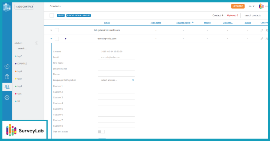Open the dashboard speedometer icon in sidebar
270x141 pixels.
[7, 66]
